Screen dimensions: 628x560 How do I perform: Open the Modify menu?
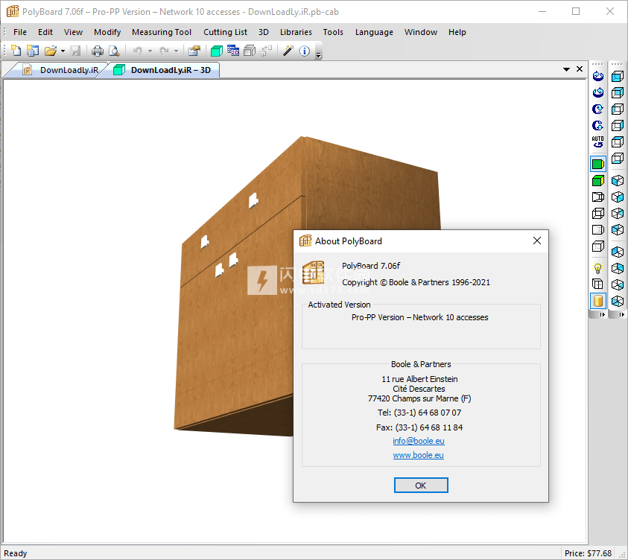(107, 32)
